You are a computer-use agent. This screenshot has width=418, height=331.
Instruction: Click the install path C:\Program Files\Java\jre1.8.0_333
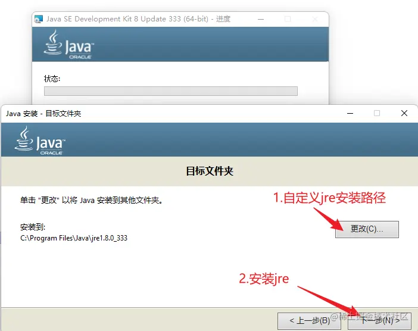click(74, 238)
